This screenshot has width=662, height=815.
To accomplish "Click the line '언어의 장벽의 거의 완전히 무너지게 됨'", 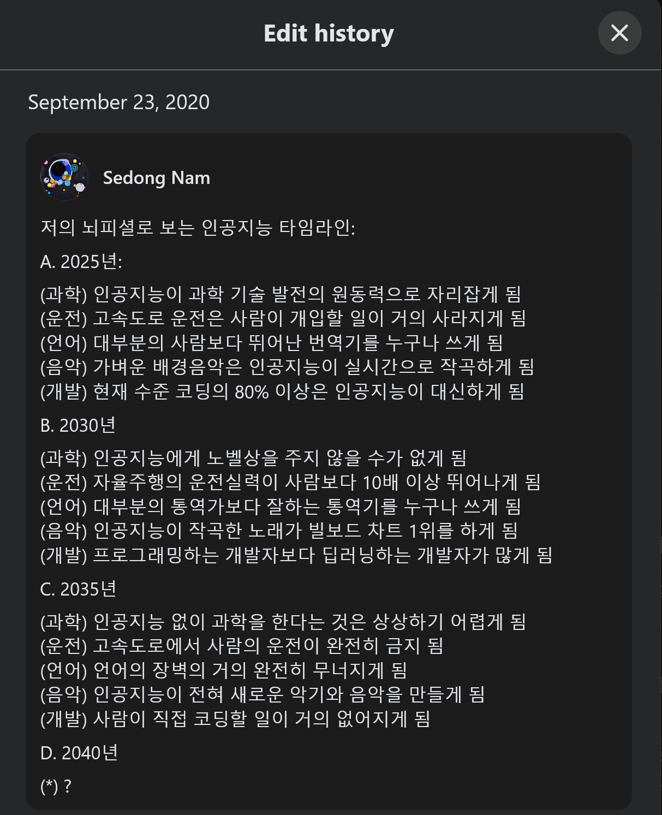I will click(223, 670).
